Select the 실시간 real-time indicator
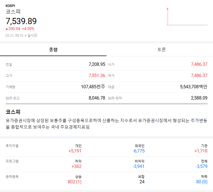213x192 pixels. pyautogui.click(x=31, y=36)
